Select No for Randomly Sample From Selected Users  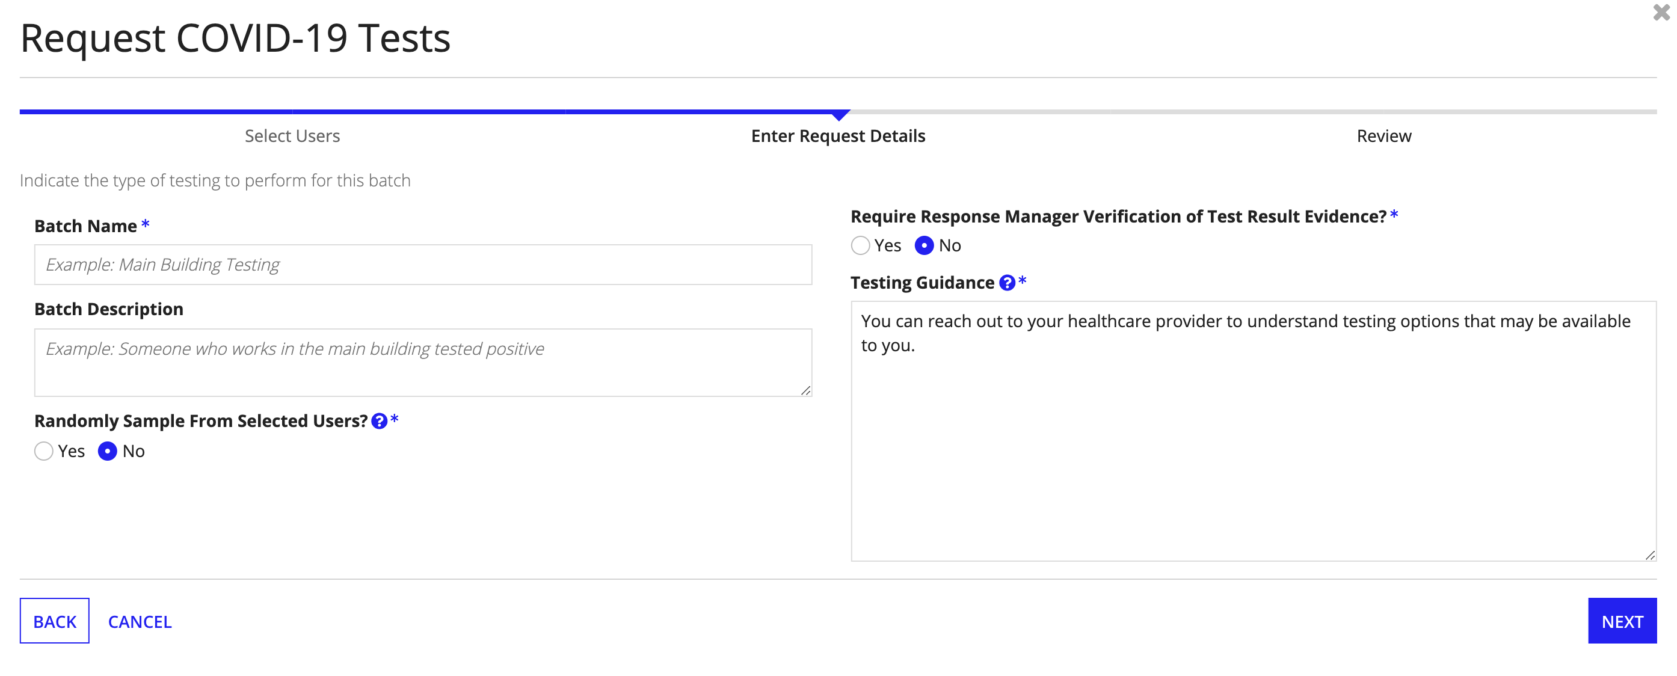click(108, 451)
